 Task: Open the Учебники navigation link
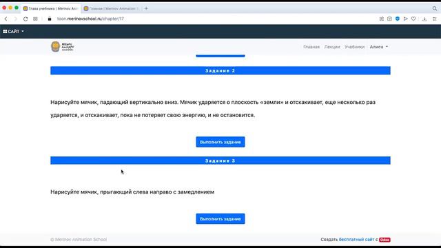click(355, 47)
